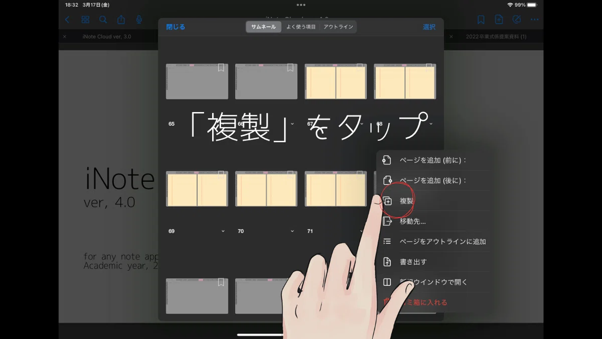This screenshot has height=339, width=602.
Task: Choose 書き出す from the context menu
Action: pos(434,262)
